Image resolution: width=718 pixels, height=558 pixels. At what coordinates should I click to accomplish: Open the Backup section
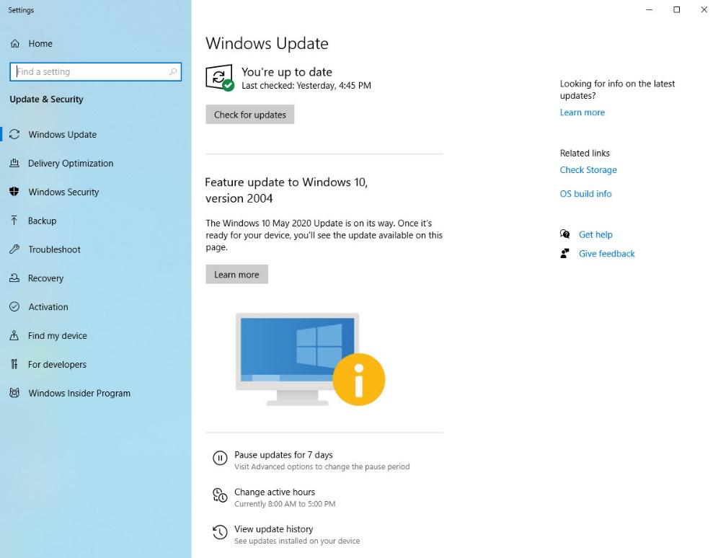[x=42, y=221]
